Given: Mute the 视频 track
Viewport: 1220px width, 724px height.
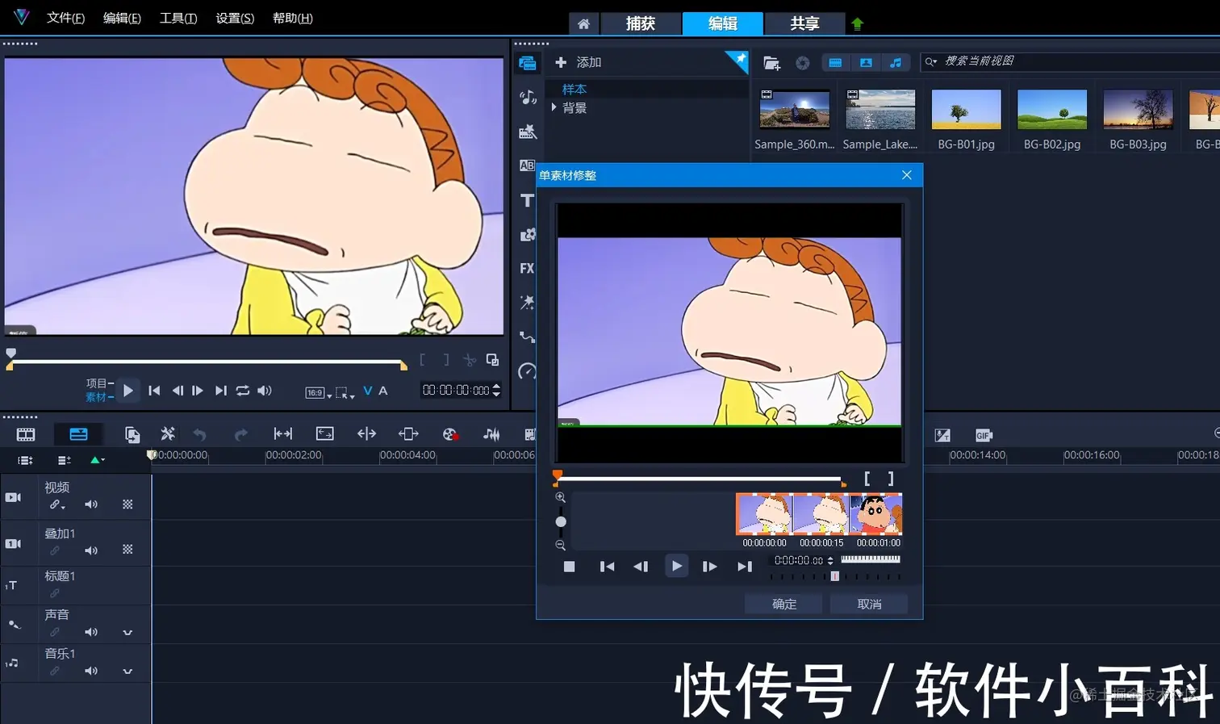Looking at the screenshot, I should 91,504.
